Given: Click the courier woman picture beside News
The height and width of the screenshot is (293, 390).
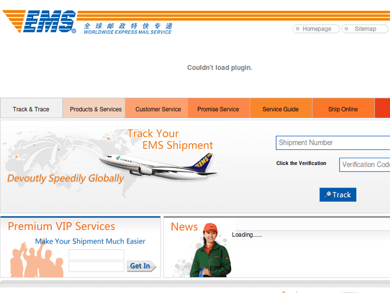Looking at the screenshot, I should point(210,250).
